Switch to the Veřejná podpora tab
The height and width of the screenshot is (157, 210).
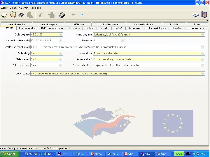click(49, 24)
